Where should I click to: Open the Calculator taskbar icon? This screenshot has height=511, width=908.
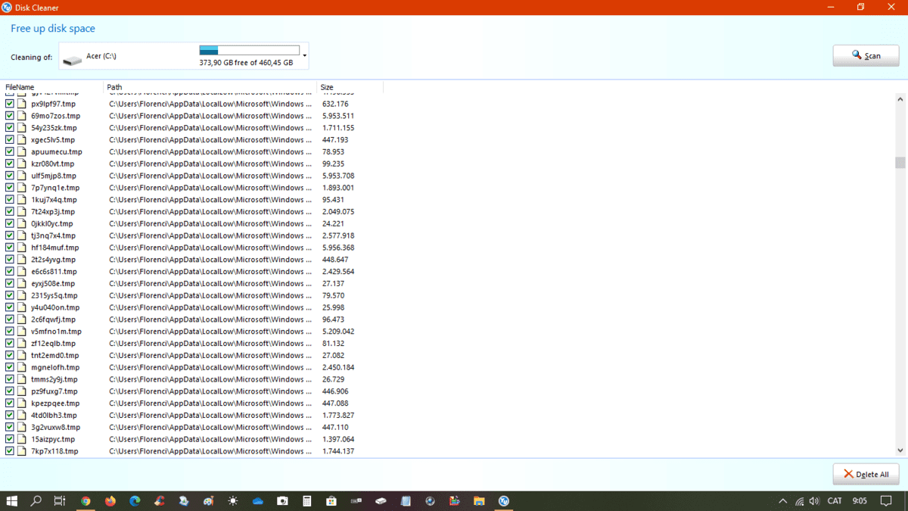306,501
